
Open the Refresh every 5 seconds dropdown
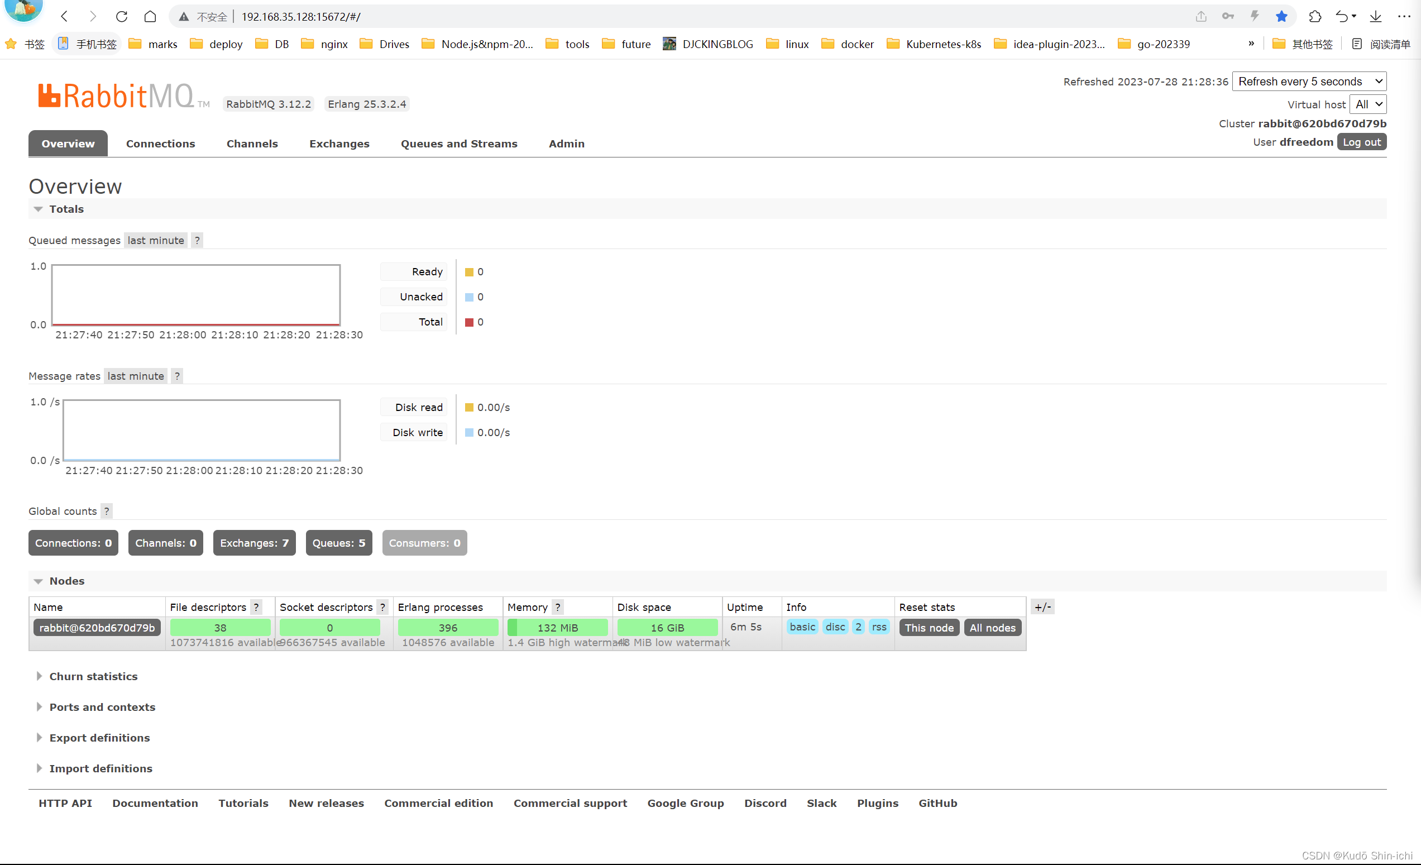(1309, 82)
